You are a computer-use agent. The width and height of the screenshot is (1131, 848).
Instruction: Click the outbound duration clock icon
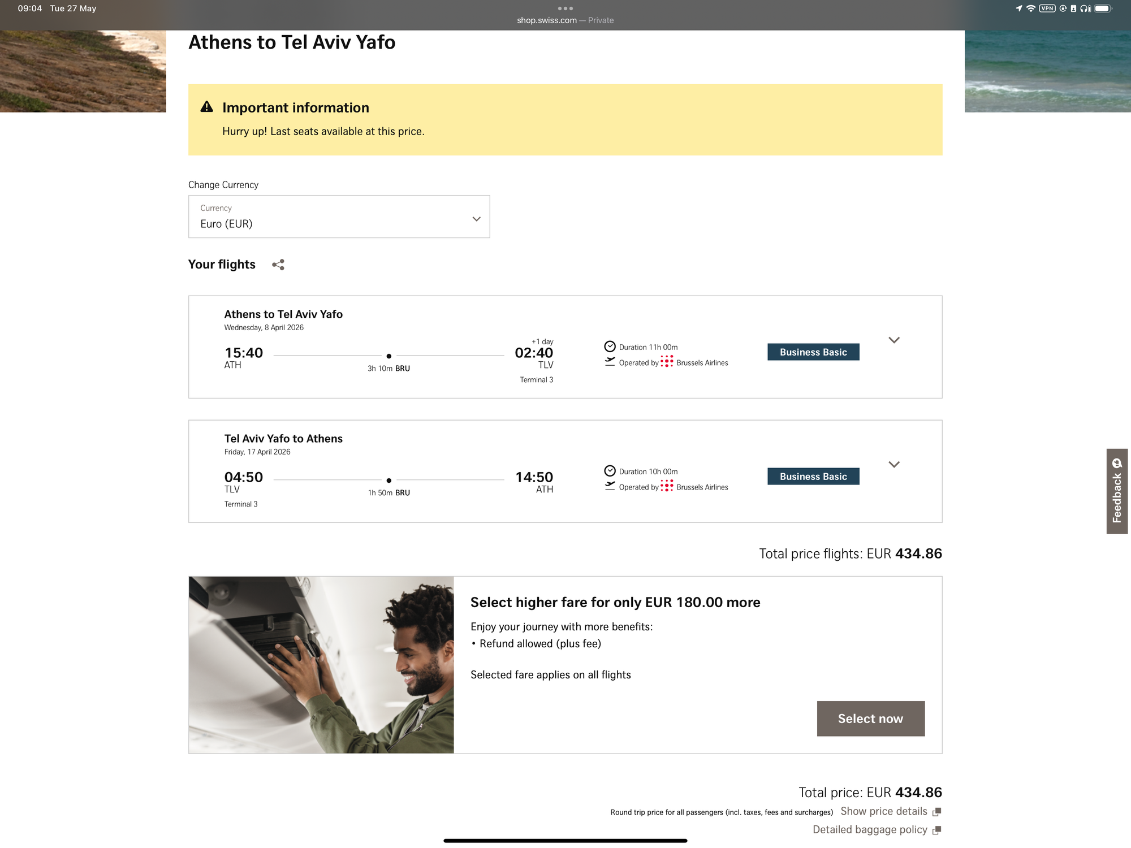point(610,347)
